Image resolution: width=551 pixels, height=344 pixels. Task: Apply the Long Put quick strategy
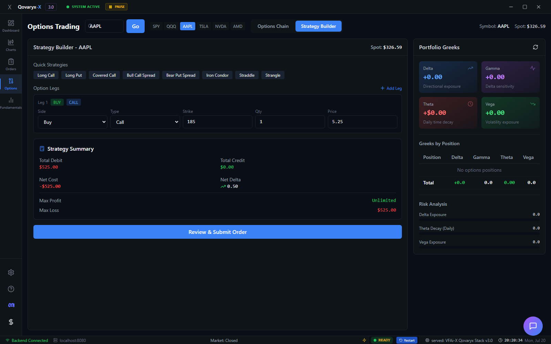point(74,75)
